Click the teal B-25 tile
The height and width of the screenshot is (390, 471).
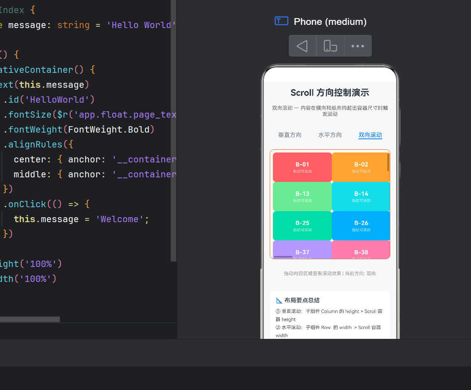coord(302,226)
